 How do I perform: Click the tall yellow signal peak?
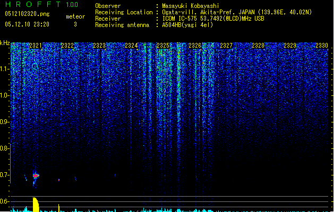point(36,205)
